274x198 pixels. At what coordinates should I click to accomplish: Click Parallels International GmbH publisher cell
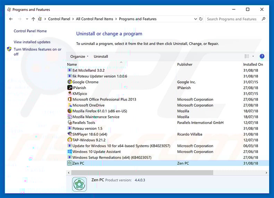(x=200, y=123)
